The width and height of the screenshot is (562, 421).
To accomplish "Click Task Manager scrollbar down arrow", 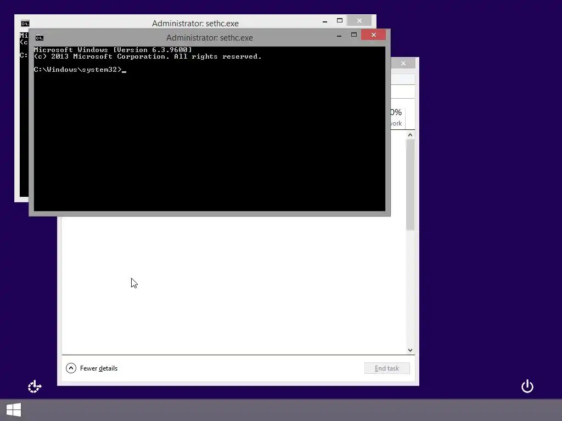I will [410, 350].
